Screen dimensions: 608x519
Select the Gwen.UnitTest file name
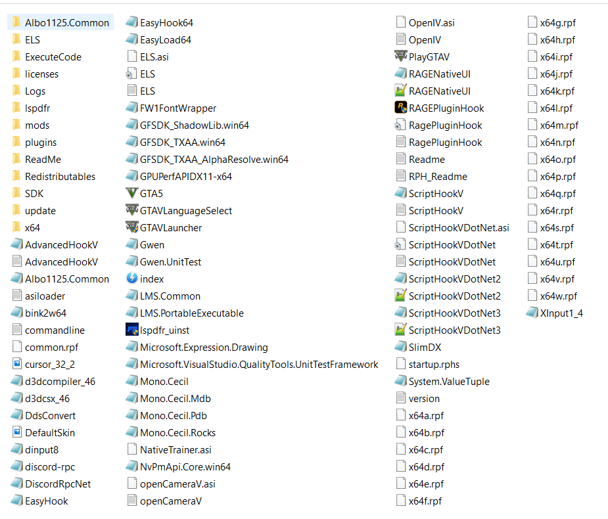(171, 262)
